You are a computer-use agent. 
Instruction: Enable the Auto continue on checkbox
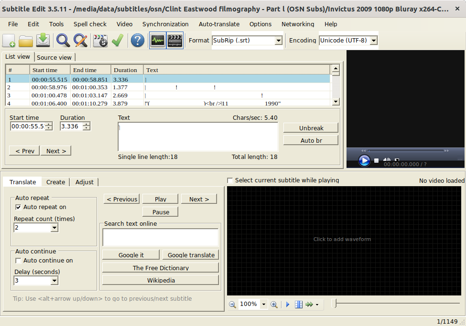point(19,261)
